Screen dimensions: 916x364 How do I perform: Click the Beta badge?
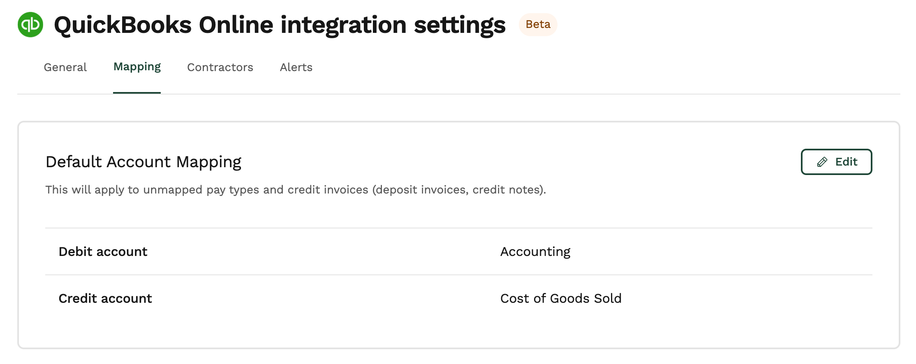[x=538, y=25]
